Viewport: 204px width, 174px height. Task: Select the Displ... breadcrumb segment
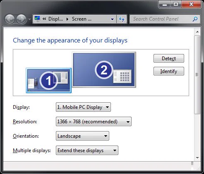[55, 19]
